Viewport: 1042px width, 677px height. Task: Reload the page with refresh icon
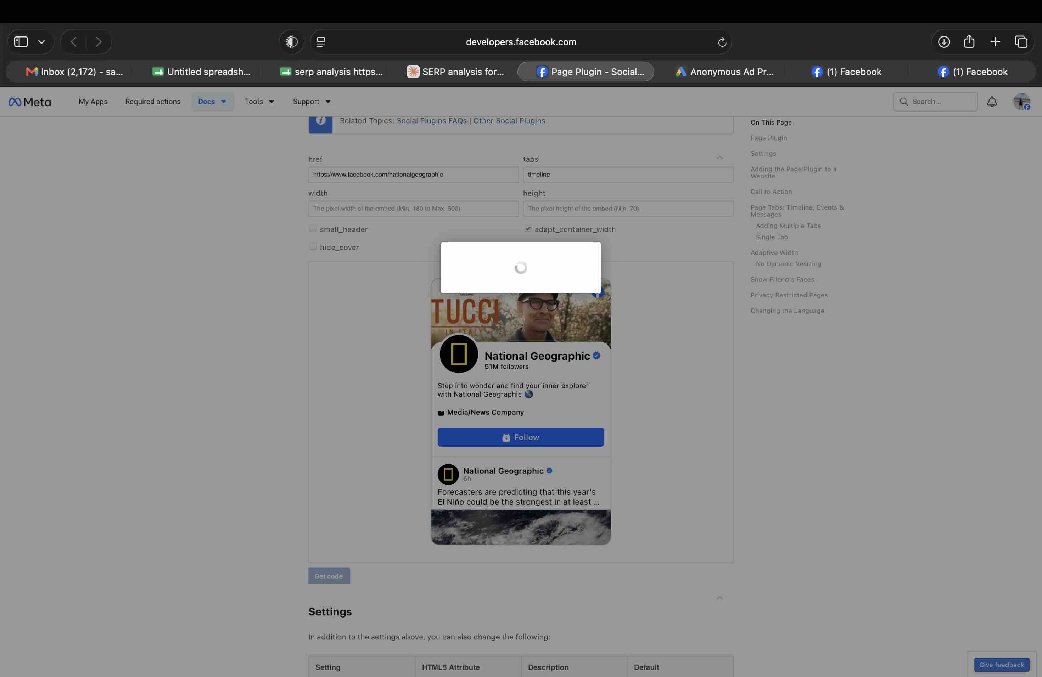(722, 42)
